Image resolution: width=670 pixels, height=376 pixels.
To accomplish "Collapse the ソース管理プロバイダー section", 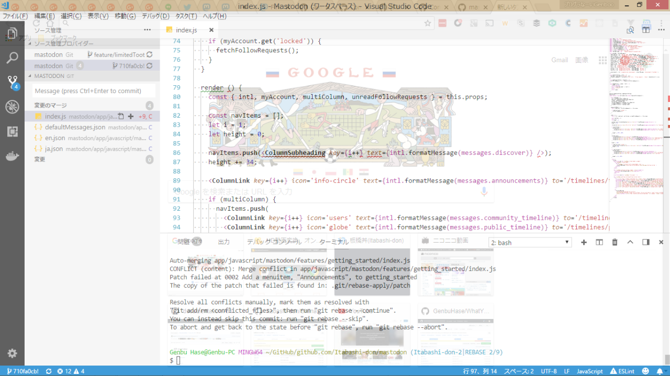I will tap(30, 44).
